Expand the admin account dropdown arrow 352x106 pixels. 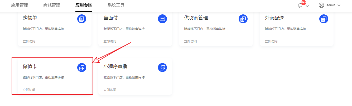point(339,5)
